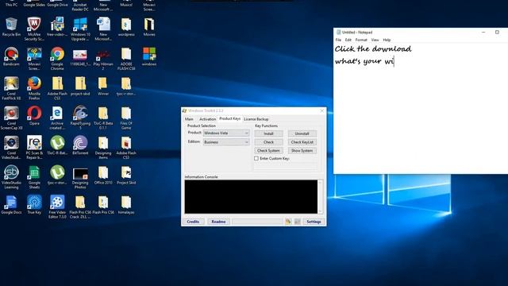Viewport: 508px width, 286px height.
Task: Select the Files Of Game folder
Action: [x=126, y=118]
